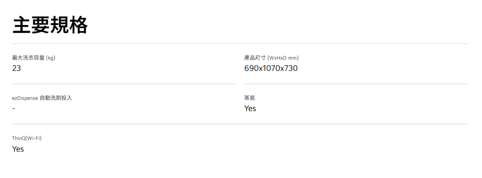Select the Yes value under ThinQ(Wi-Fi)
Image resolution: width=482 pixels, height=178 pixels.
[18, 149]
